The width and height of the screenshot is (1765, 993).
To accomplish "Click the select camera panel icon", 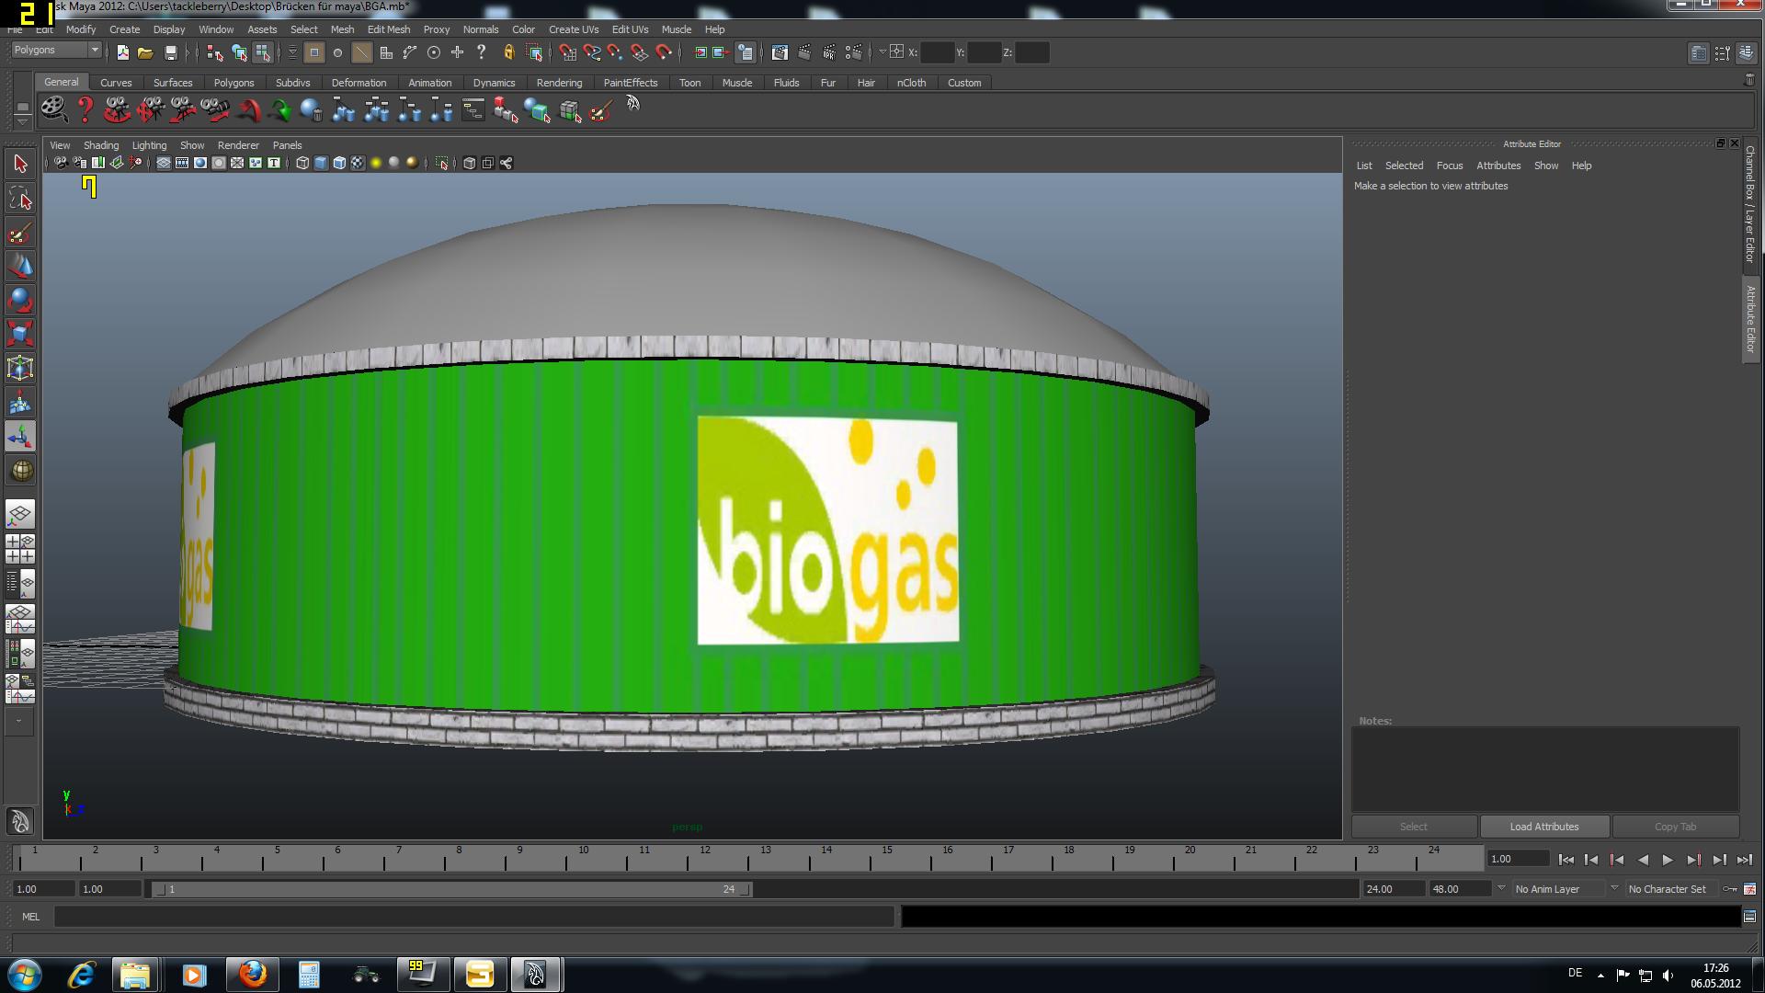I will (x=61, y=163).
